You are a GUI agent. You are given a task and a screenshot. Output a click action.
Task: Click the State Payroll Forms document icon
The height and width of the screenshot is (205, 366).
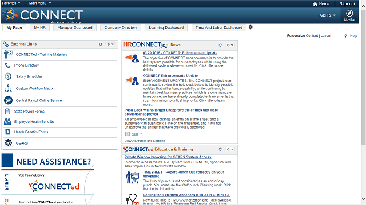[x=7, y=112]
